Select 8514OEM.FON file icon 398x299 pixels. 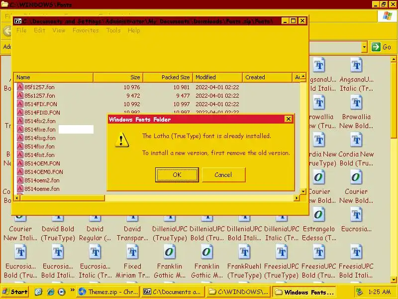click(20, 163)
